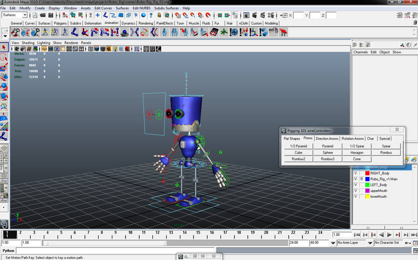Click the lightbulb use all lights icon
Image resolution: width=418 pixels, height=260 pixels.
coord(115,49)
